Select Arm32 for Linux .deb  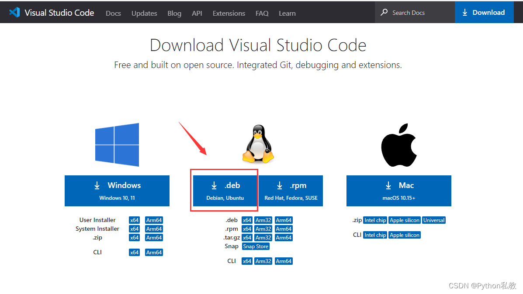point(263,220)
